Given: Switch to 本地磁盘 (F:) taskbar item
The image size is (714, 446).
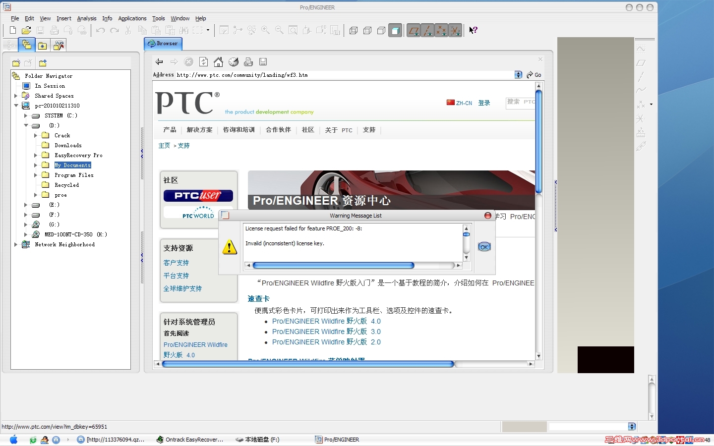Looking at the screenshot, I should (257, 440).
